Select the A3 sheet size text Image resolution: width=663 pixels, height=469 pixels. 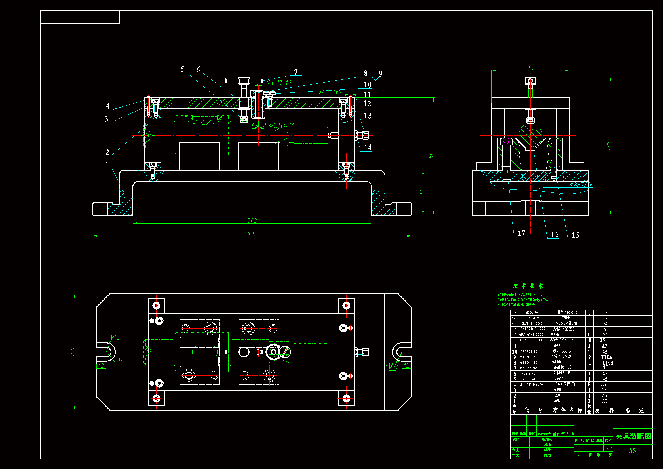632,451
